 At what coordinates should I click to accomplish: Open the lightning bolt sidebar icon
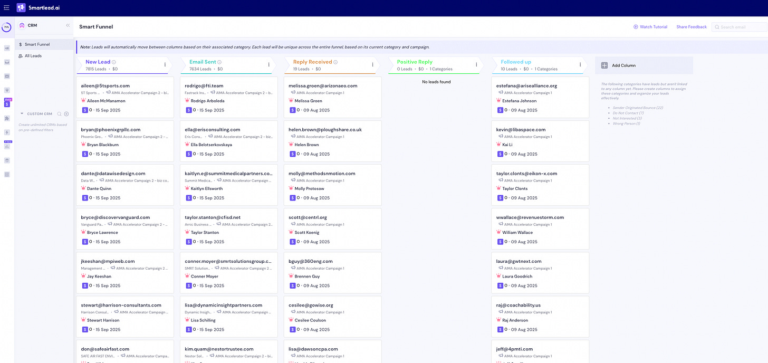(7, 132)
